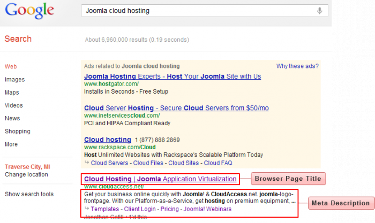The height and width of the screenshot is (223, 375).
Task: Click the microphone voice search icon
Action: [320, 11]
